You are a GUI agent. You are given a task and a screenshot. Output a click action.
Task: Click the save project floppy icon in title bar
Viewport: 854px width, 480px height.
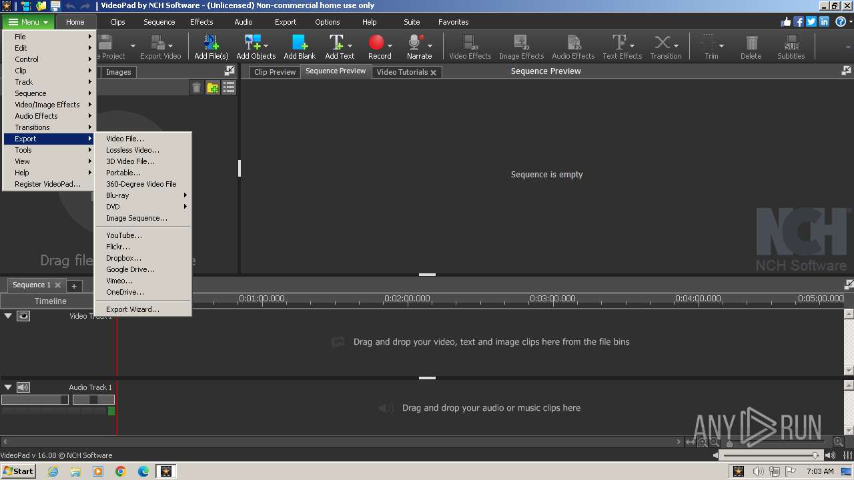pos(55,5)
